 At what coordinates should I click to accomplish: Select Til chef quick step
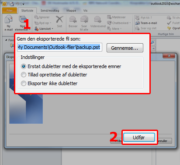[x=173, y=17]
